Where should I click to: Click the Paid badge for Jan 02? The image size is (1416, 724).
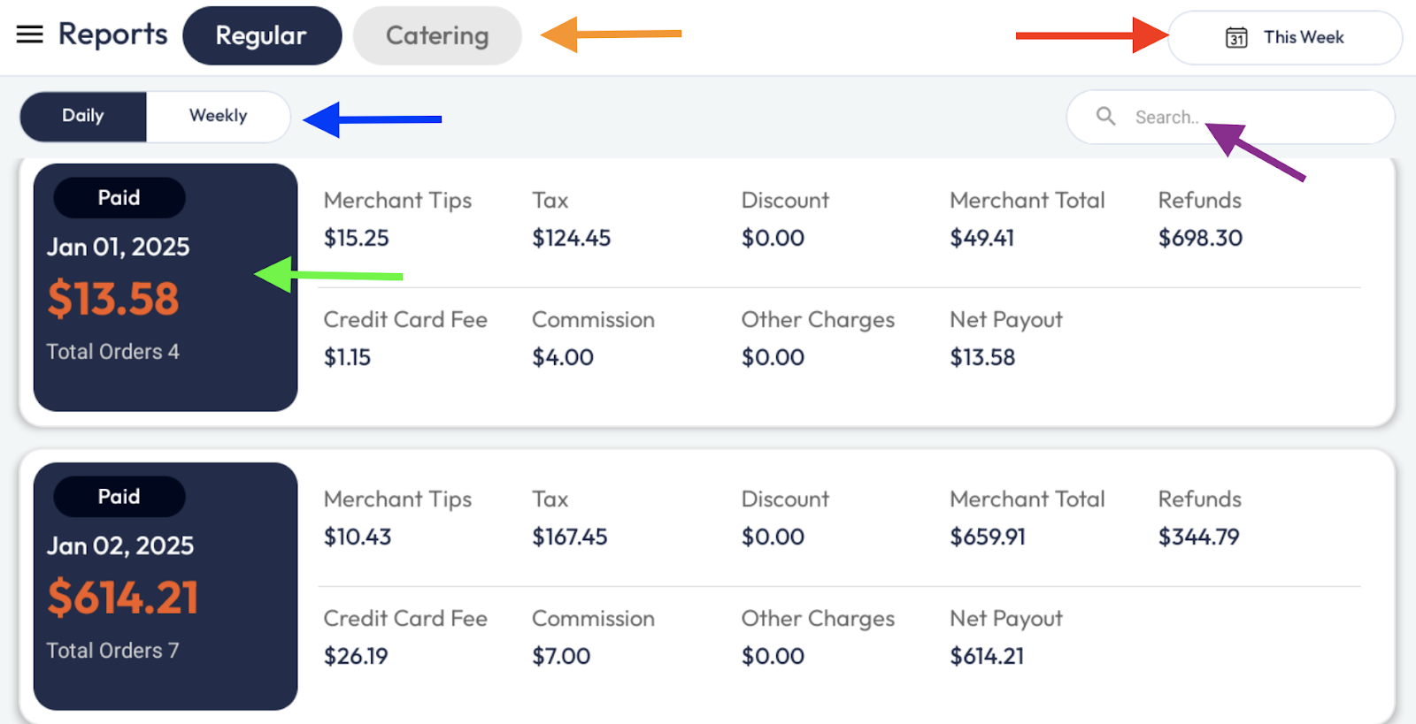pos(119,496)
